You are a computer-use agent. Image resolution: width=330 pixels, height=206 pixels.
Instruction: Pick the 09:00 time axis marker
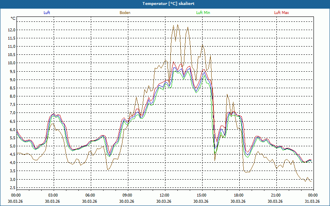[x=127, y=195]
